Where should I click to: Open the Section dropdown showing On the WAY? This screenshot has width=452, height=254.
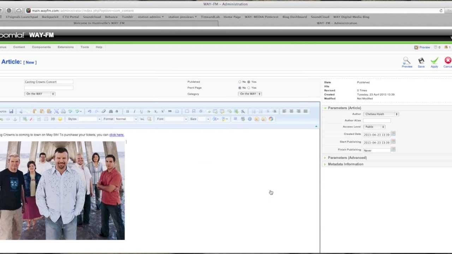point(40,94)
